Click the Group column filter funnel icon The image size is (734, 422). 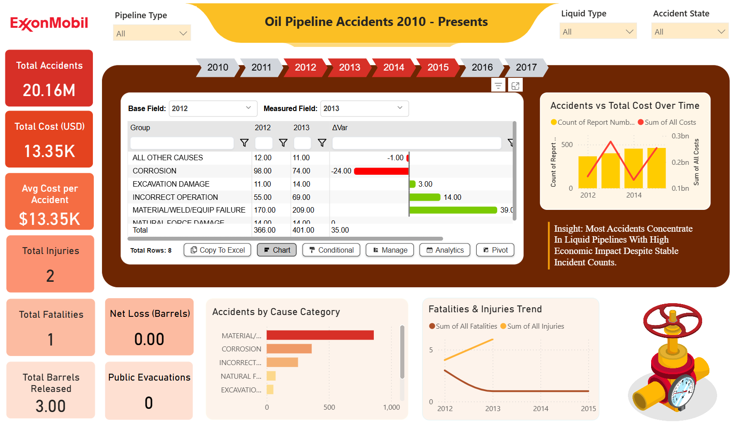tap(245, 143)
